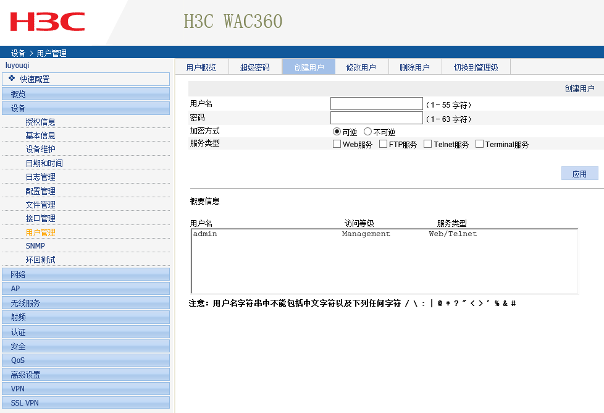Expand the AP sidebar section
This screenshot has height=413, width=604.
[x=85, y=289]
